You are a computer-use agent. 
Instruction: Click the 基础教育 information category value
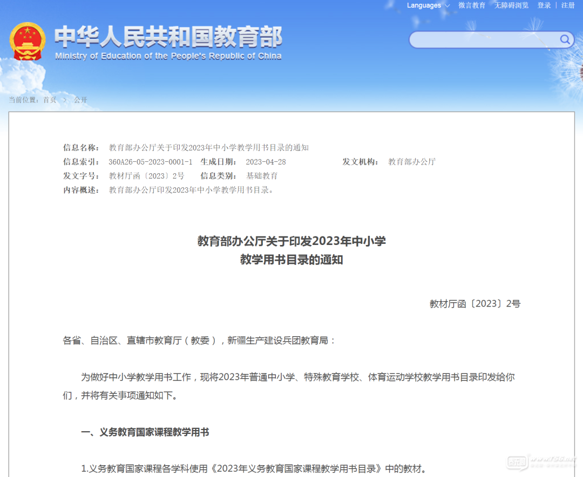[x=262, y=176]
